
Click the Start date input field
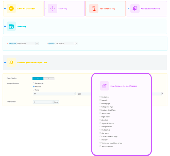[26, 43]
